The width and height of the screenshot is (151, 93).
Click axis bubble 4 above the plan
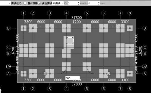66,13
